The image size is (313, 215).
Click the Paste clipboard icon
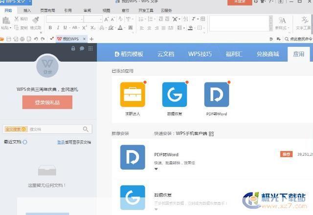[6, 21]
